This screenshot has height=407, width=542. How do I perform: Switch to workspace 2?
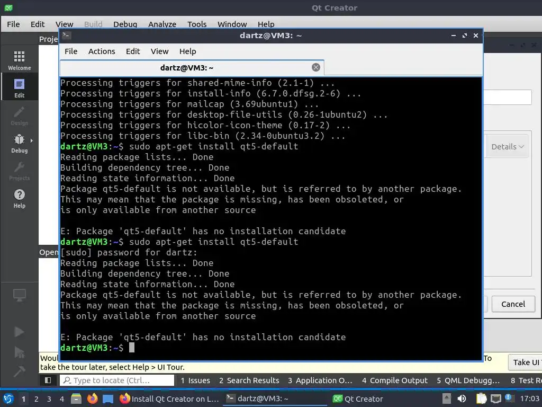pyautogui.click(x=37, y=399)
